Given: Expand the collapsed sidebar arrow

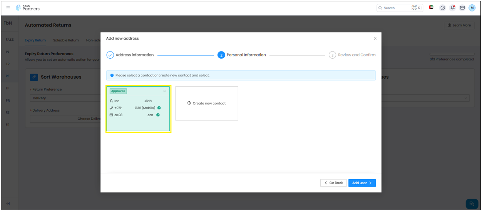Looking at the screenshot, I should (x=8, y=204).
